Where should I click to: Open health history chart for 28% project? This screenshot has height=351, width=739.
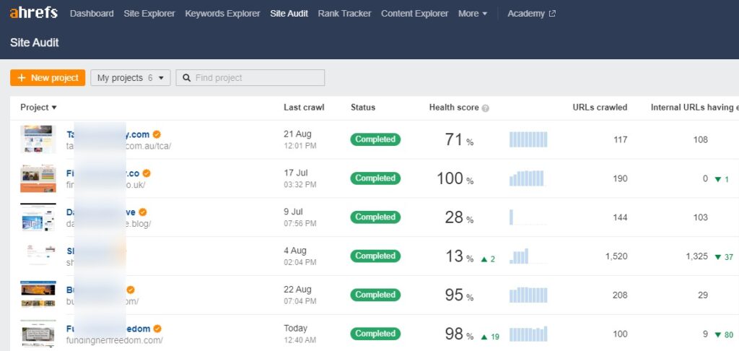tap(528, 217)
